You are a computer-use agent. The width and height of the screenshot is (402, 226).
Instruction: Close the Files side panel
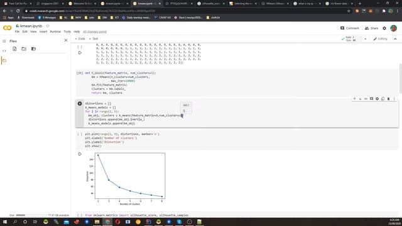[x=66, y=40]
